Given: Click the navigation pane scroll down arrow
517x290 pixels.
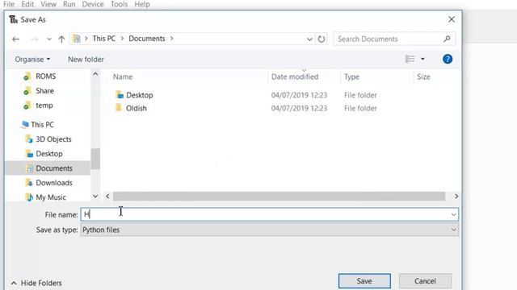Looking at the screenshot, I should pos(95,197).
